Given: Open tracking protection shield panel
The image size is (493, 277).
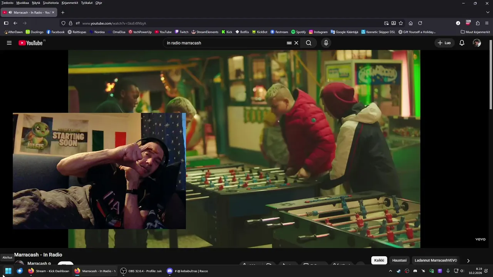Looking at the screenshot, I should tap(64, 23).
